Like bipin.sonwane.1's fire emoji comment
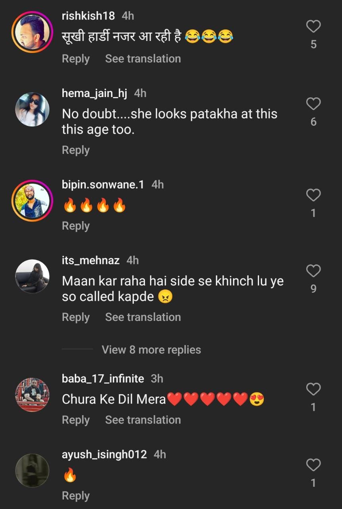The image size is (342, 509). tap(313, 195)
